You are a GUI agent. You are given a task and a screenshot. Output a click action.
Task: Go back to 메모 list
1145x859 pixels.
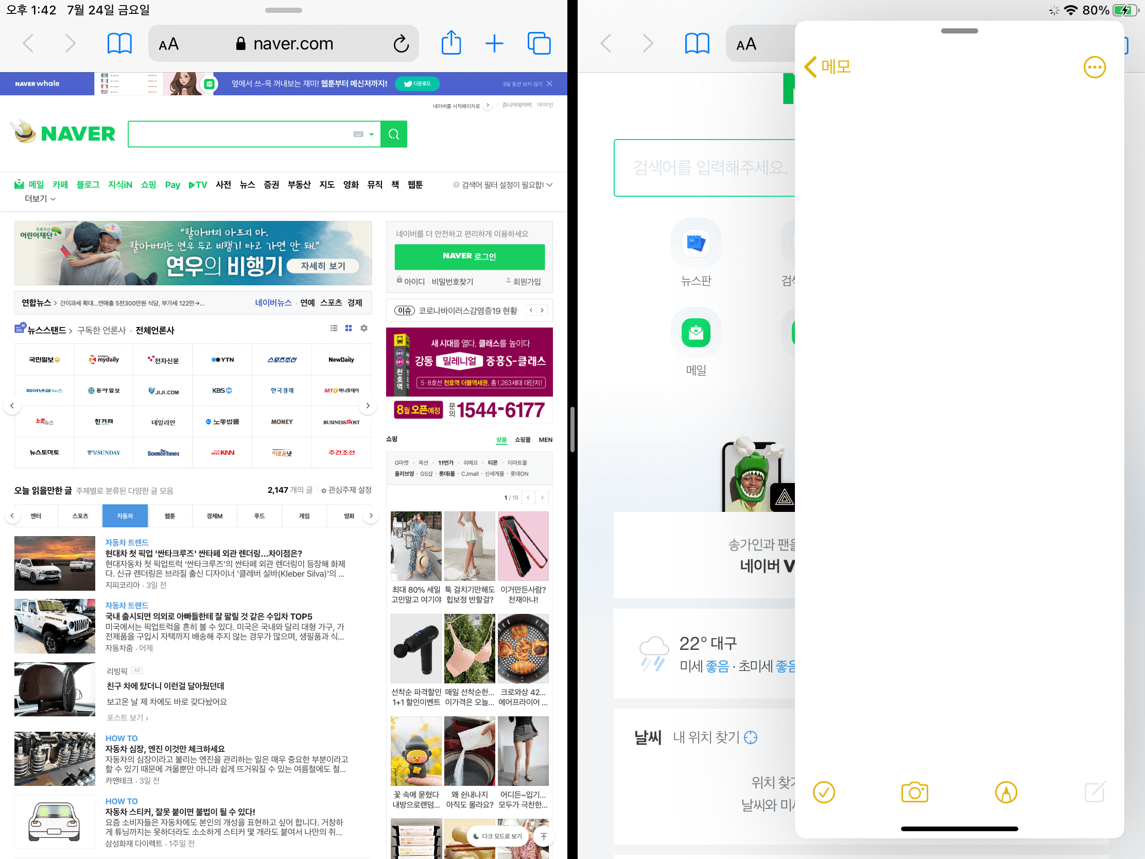pos(827,67)
